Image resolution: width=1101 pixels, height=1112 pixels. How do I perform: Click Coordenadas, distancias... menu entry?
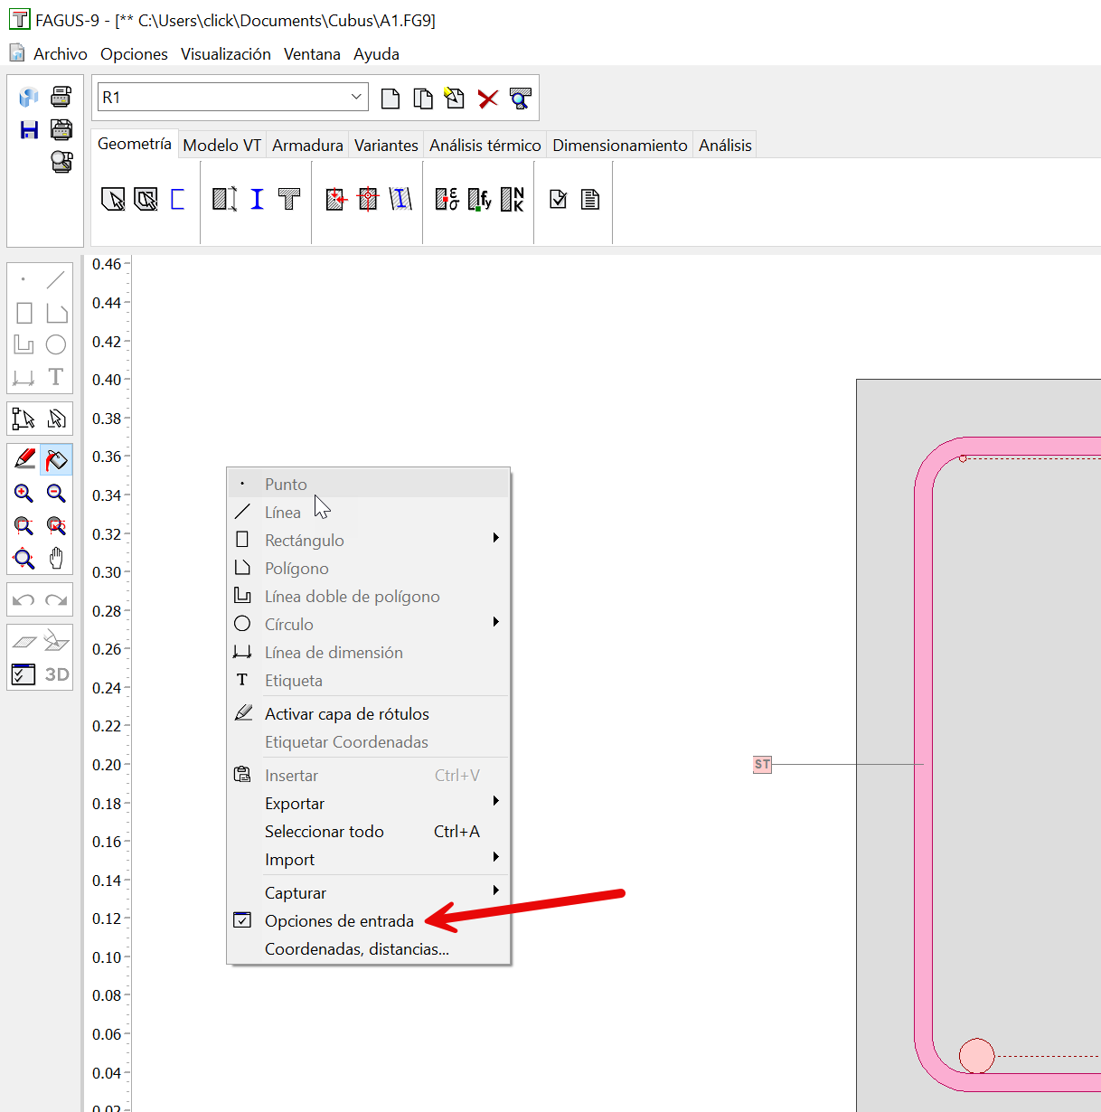(x=356, y=949)
